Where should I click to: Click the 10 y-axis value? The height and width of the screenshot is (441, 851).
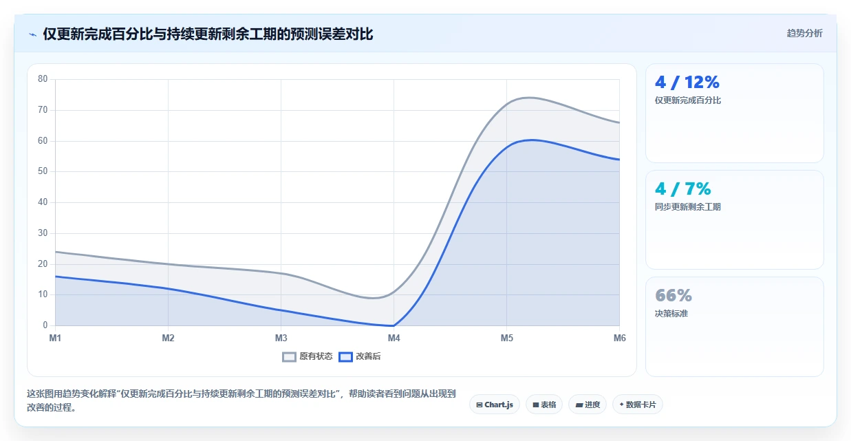[43, 294]
